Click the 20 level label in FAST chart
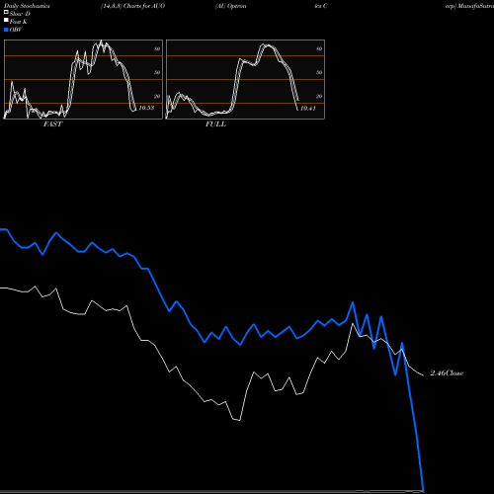Screen dimensions: 494x494 click(157, 96)
